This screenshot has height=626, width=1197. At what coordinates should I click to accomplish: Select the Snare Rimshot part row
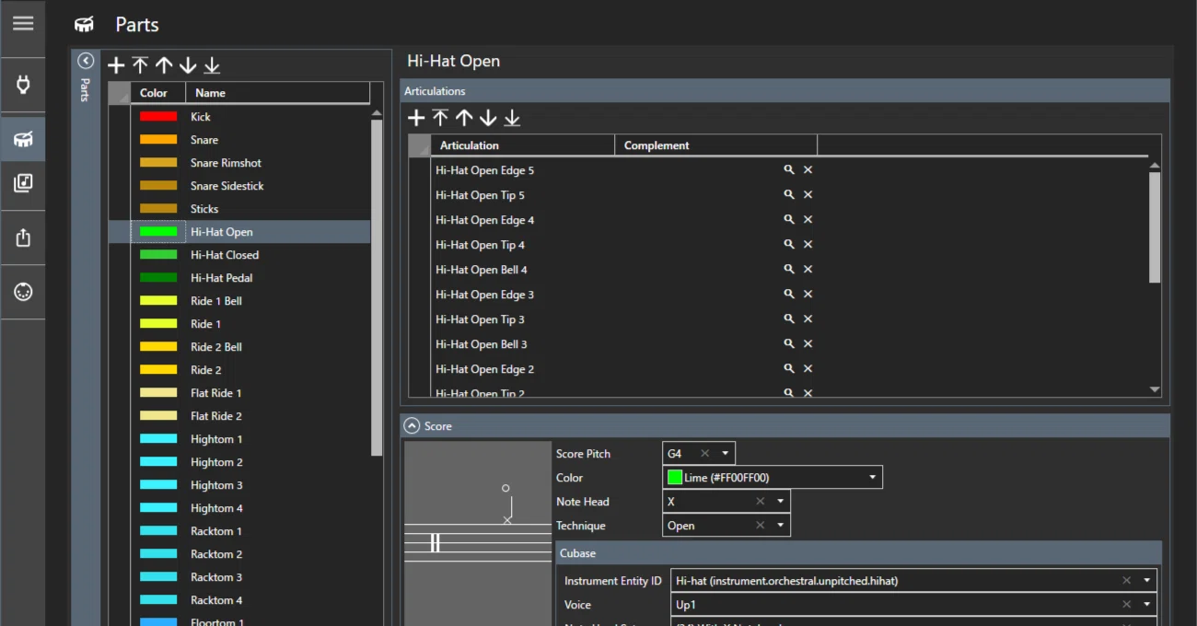239,163
